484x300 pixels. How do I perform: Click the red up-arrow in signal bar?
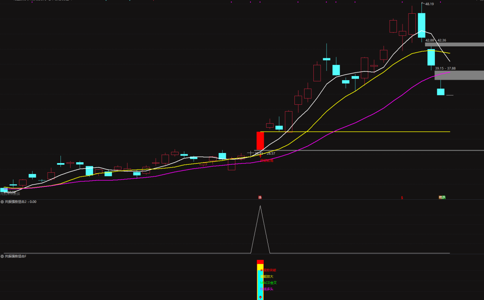pyautogui.click(x=260, y=298)
